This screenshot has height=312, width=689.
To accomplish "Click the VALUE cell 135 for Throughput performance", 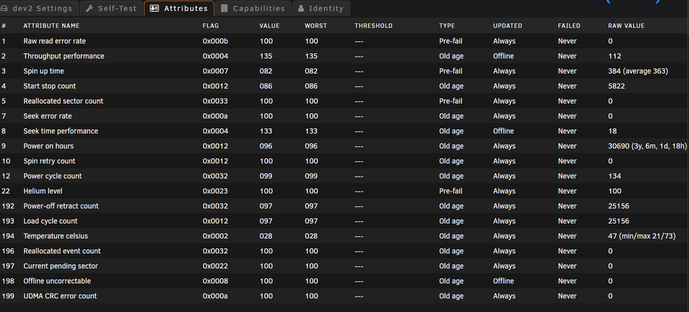I will tap(266, 56).
